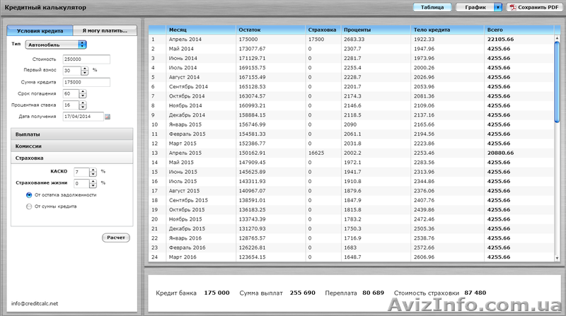The image size is (566, 316).
Task: Increase the КАСКО percentage stepper
Action: [x=94, y=170]
